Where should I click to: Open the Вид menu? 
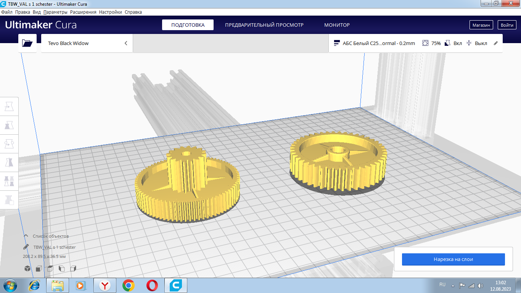point(37,12)
